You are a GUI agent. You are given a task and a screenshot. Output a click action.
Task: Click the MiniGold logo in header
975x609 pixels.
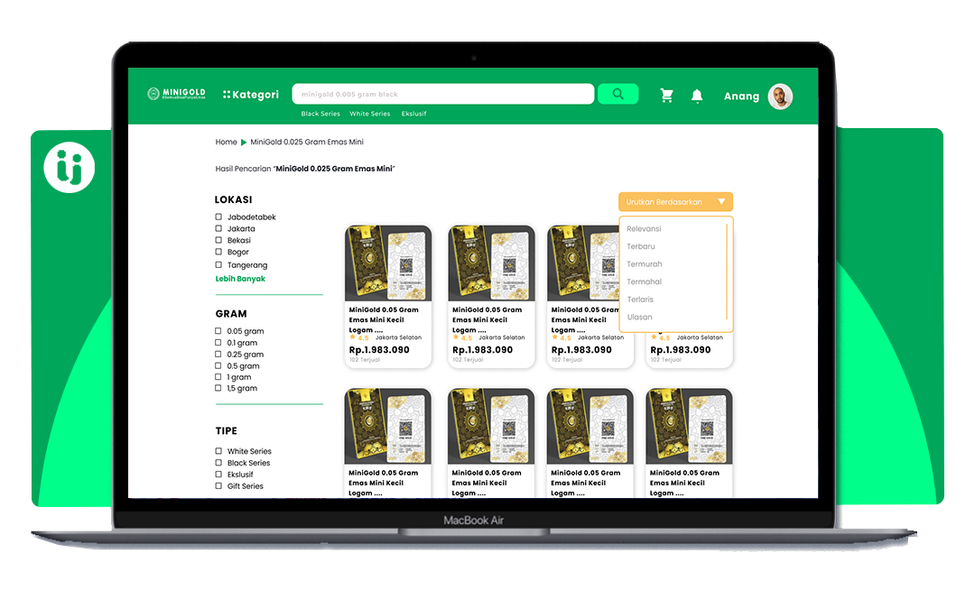pyautogui.click(x=177, y=94)
